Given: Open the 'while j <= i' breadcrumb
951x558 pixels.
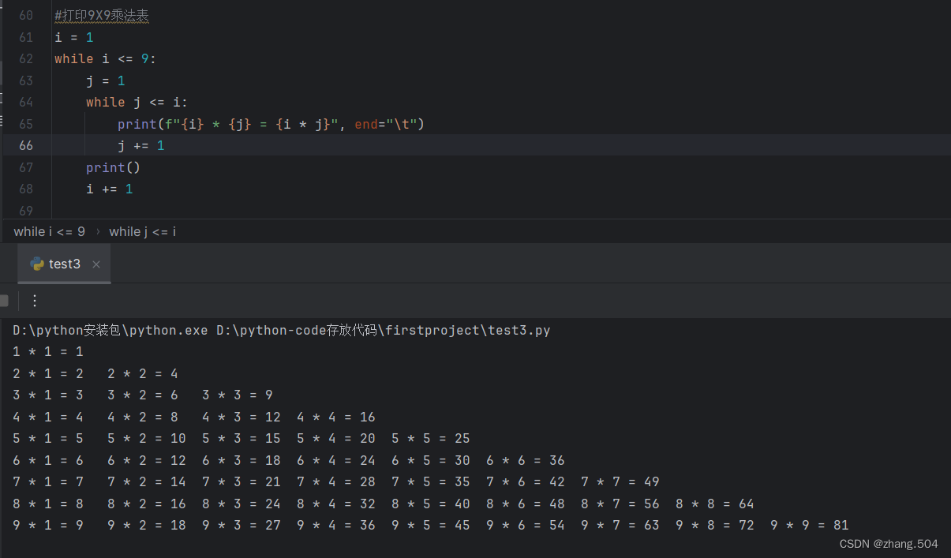Looking at the screenshot, I should (x=142, y=231).
